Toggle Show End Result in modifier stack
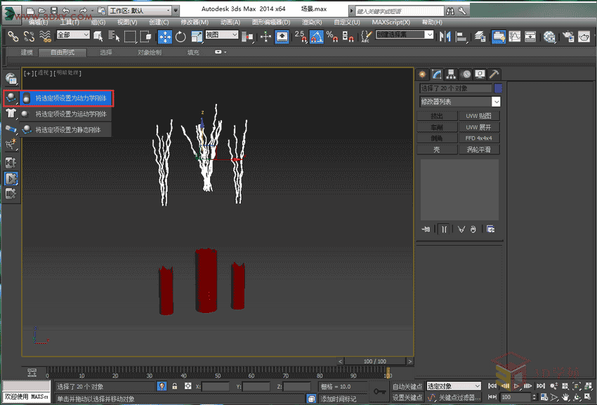Screen dimensions: 597x405 pos(445,229)
